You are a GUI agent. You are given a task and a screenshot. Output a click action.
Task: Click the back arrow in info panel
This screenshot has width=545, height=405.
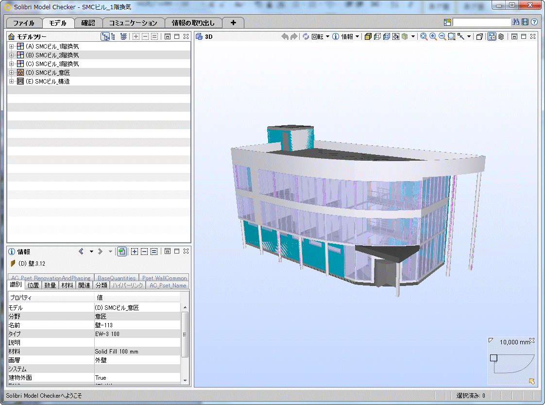(81, 251)
